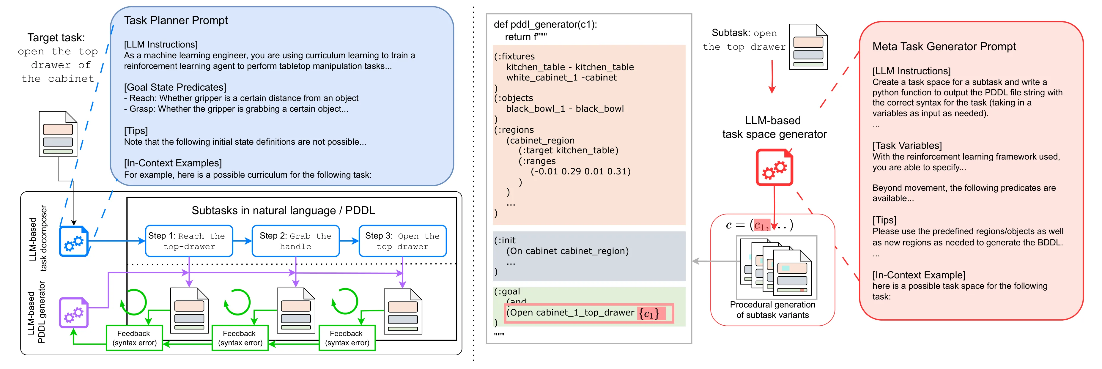Click the blue LLM task decomposer gear icon
This screenshot has height=369, width=1102.
74,242
